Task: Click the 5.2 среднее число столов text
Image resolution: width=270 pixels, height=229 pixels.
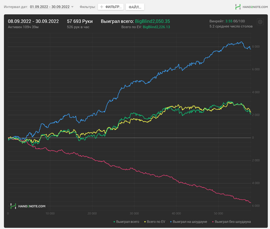Action: (x=231, y=26)
